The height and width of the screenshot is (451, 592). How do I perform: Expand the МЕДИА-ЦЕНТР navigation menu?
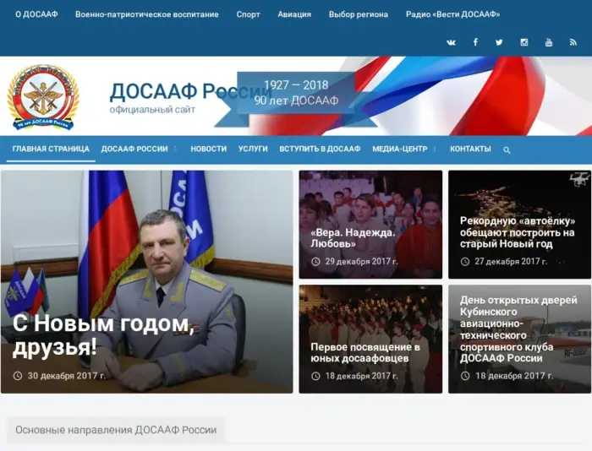pyautogui.click(x=401, y=149)
